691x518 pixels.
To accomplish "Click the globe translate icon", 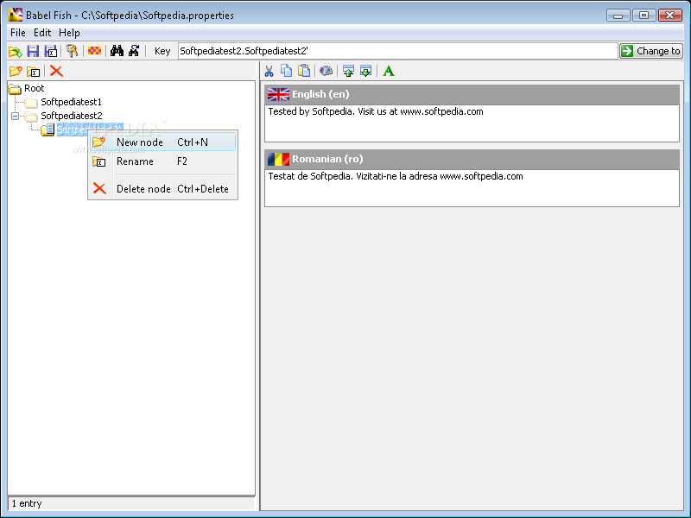I will click(x=326, y=71).
